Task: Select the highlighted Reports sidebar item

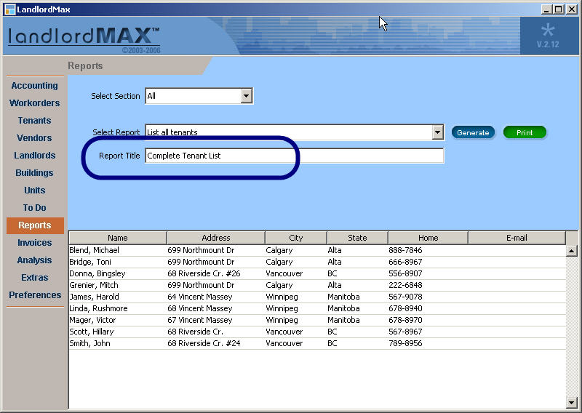Action: [35, 225]
